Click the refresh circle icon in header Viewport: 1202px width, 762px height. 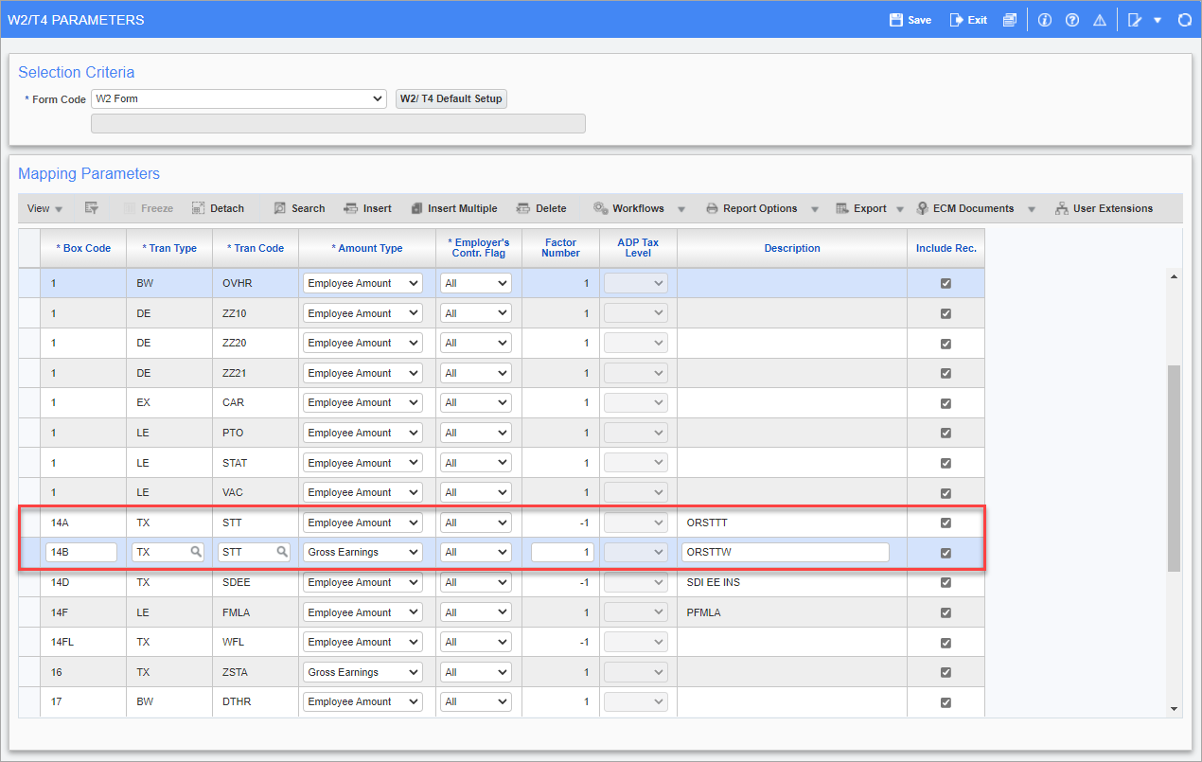(1184, 20)
